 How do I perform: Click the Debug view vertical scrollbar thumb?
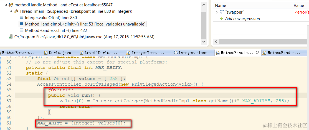[204, 25]
